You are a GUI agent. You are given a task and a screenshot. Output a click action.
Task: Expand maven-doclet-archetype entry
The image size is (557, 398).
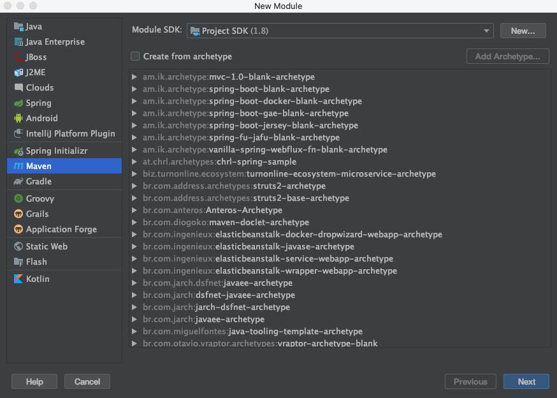pyautogui.click(x=134, y=222)
